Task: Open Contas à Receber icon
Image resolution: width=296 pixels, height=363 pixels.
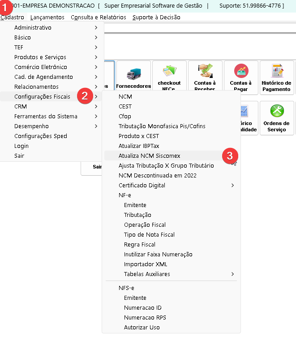Action: pos(205,77)
